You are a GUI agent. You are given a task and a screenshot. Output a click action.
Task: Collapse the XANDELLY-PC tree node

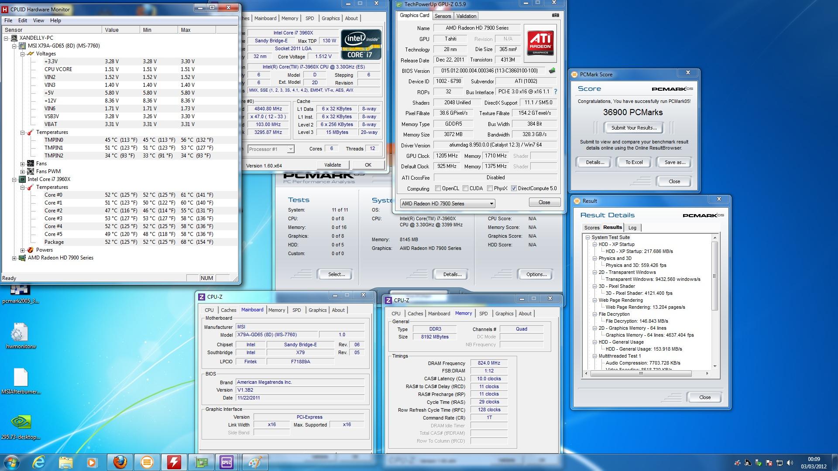tap(6, 38)
